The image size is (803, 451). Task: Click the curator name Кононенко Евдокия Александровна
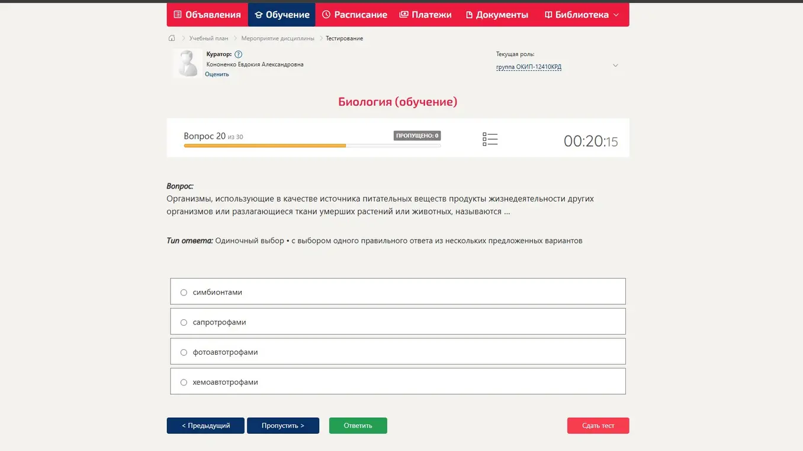point(255,64)
